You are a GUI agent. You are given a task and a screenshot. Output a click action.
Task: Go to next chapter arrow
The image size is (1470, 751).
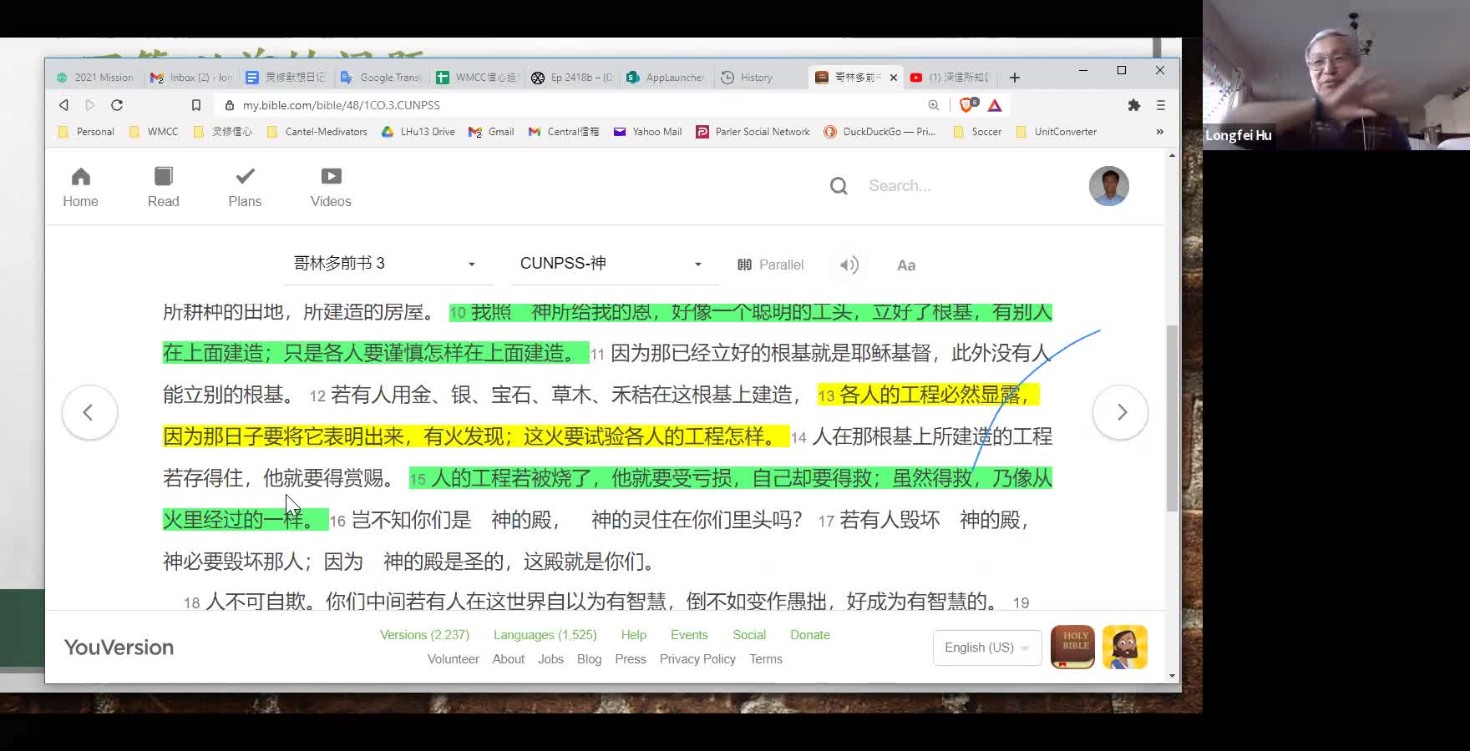click(1120, 412)
